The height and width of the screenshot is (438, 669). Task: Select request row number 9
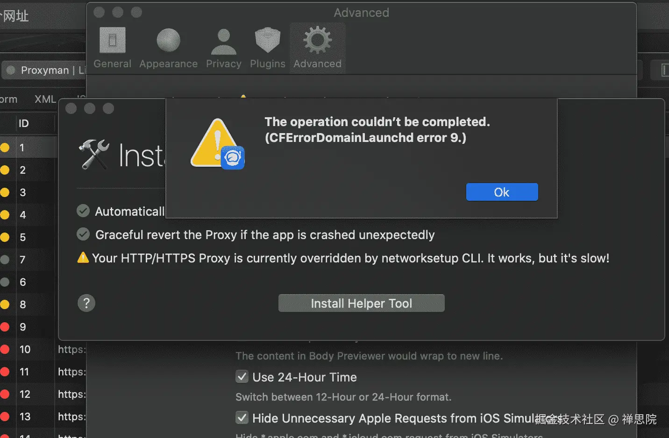tap(23, 327)
